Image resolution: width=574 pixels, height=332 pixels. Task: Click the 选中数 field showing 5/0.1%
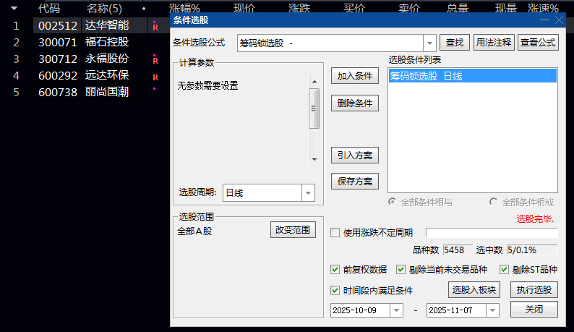tap(532, 250)
